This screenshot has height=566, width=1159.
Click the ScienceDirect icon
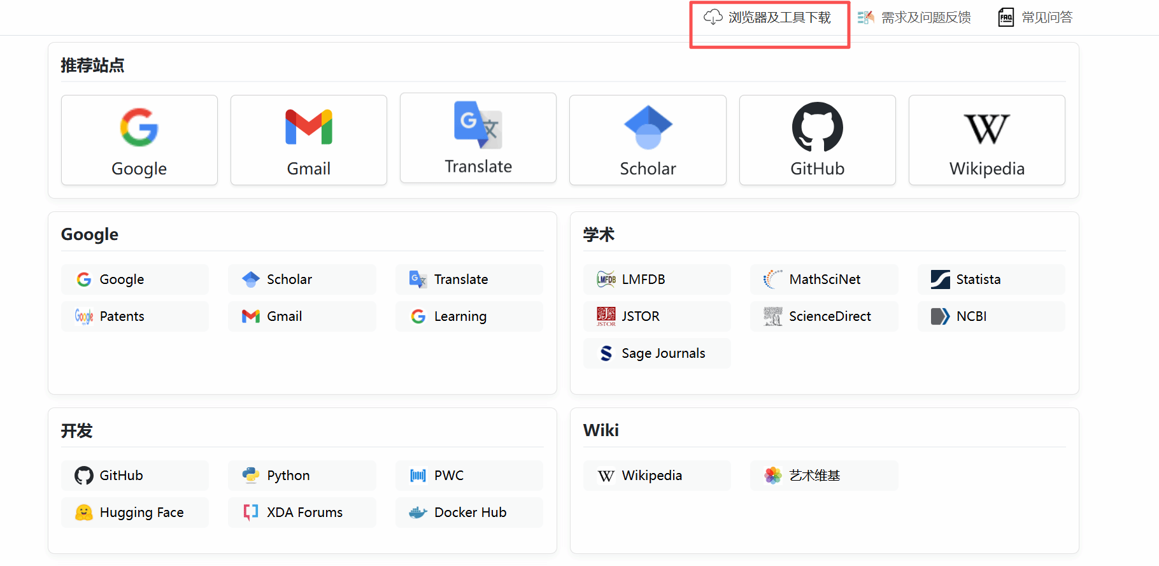pos(773,316)
